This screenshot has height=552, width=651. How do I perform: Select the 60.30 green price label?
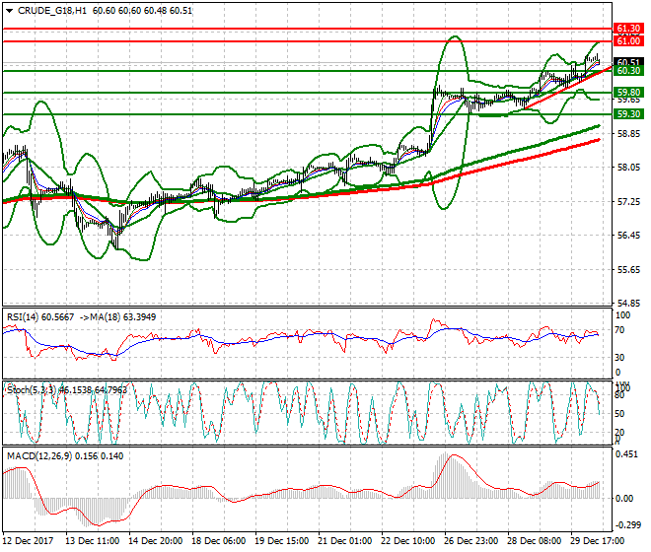628,71
